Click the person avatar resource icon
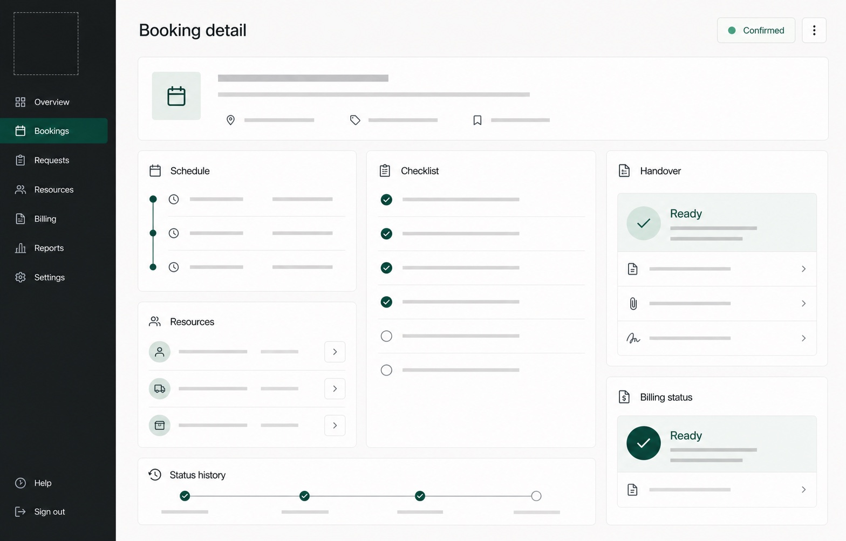The width and height of the screenshot is (846, 541). tap(160, 352)
